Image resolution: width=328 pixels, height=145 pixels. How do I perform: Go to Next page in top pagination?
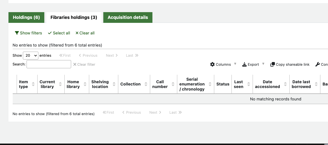tap(112, 56)
